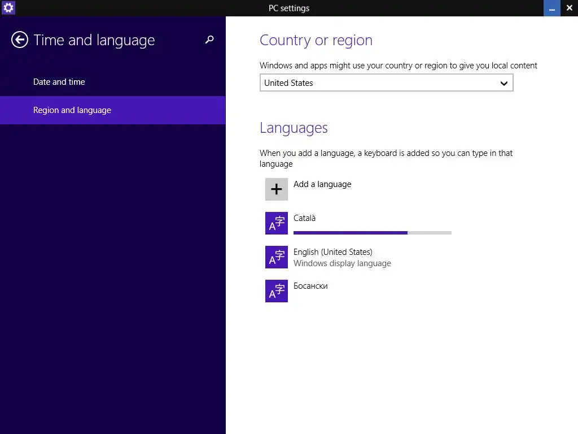Go back using the circled arrow icon
The height and width of the screenshot is (434, 578).
point(20,40)
